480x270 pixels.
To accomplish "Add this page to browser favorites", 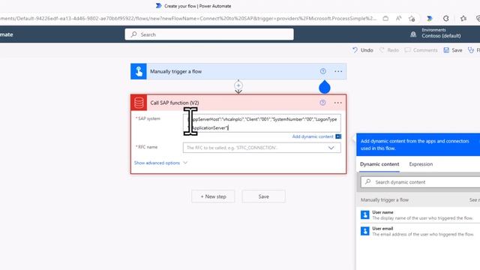I will pos(412,18).
